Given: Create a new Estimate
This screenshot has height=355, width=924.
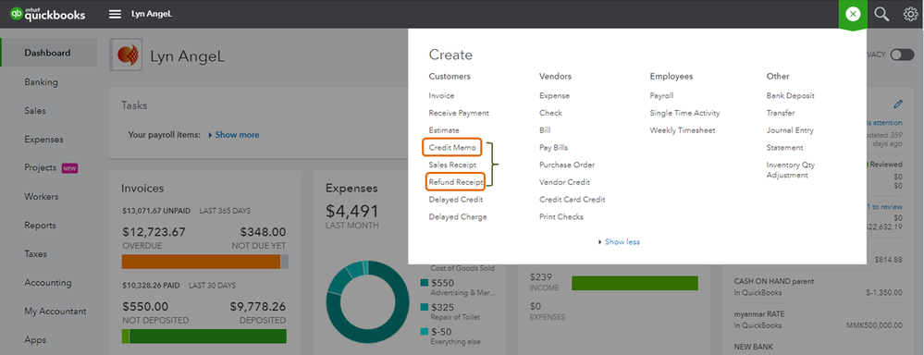Looking at the screenshot, I should pos(444,130).
